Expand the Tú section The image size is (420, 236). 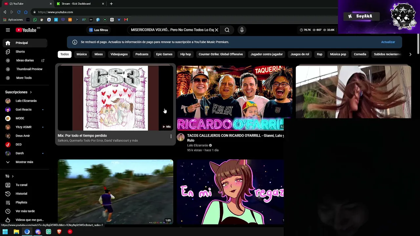10,176
